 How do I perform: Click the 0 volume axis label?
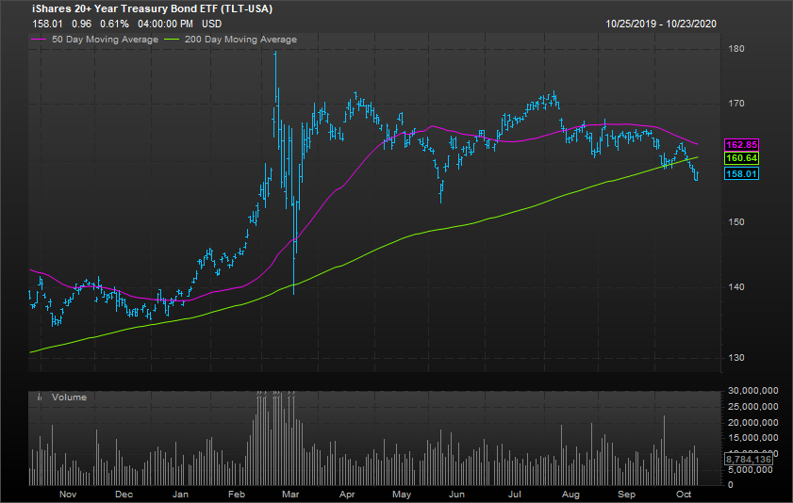tap(730, 485)
